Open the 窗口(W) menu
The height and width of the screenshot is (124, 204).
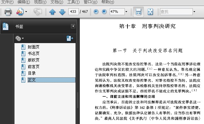(90, 2)
